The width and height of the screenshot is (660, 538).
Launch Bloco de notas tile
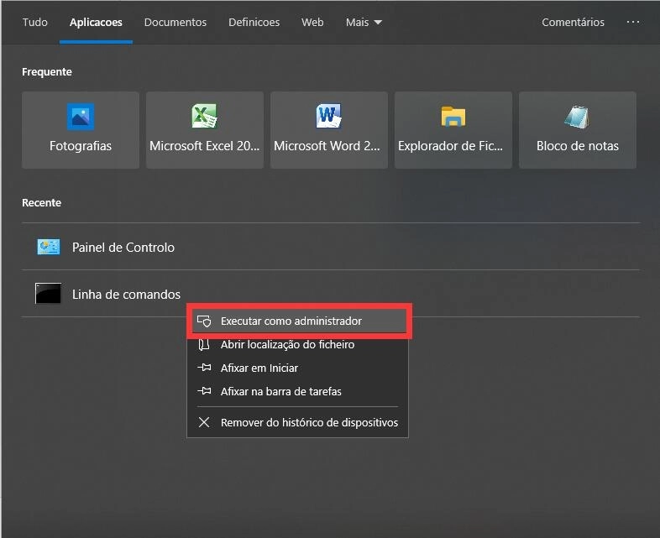pyautogui.click(x=578, y=130)
